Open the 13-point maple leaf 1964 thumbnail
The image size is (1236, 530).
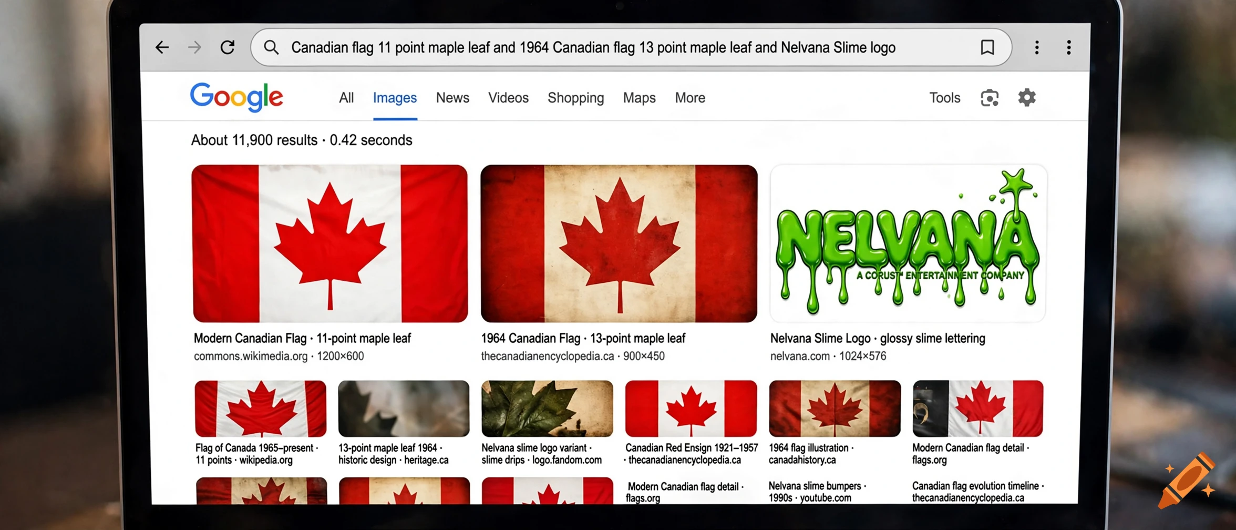404,409
